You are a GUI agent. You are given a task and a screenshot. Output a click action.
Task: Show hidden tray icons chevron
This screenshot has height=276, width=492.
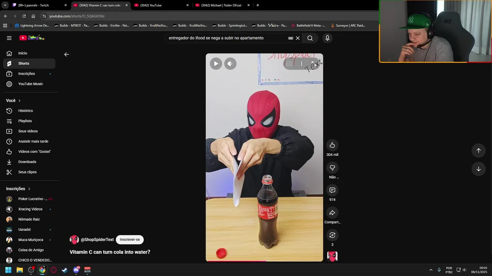[431, 270]
